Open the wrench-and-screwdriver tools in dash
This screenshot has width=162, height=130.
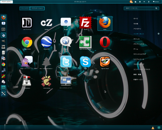click(3, 94)
